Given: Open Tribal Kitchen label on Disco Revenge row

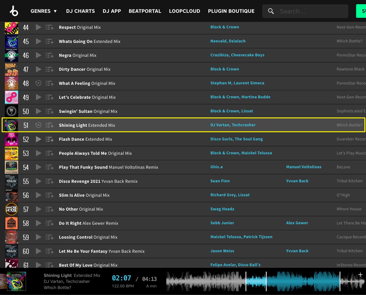Looking at the screenshot, I should pyautogui.click(x=350, y=181).
